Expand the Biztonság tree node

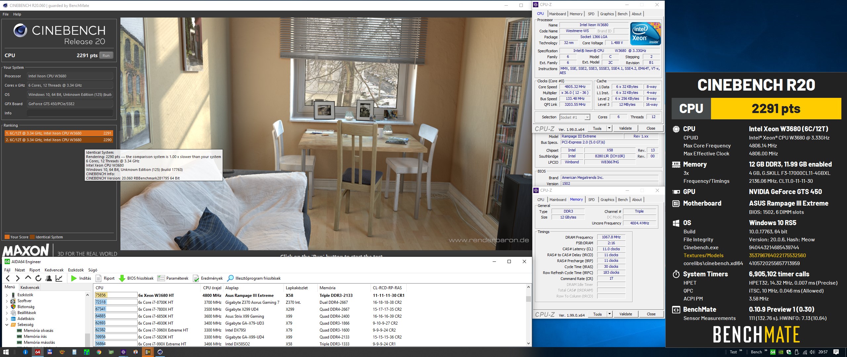[7, 307]
